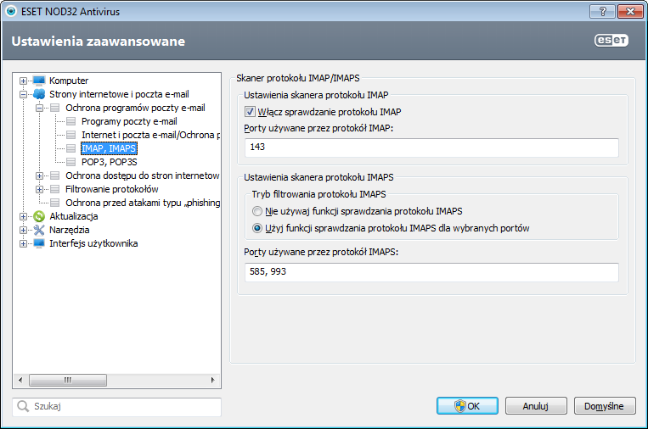Image resolution: width=648 pixels, height=429 pixels.
Task: Expand the Ochrona dostępu do stron internetowych node
Action: [x=39, y=176]
